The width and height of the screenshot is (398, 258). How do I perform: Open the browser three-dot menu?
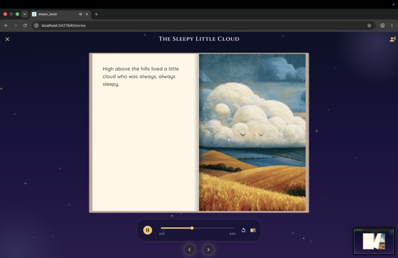coord(392,25)
